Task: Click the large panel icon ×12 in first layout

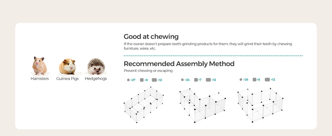Action: point(154,80)
